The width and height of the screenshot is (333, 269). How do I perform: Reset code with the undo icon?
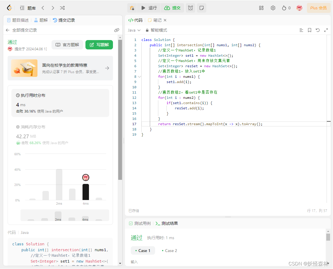[318, 30]
